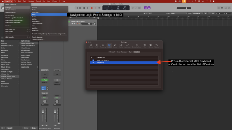Click the Bus 3 send level knob
The width and height of the screenshot is (232, 130).
pyautogui.click(x=47, y=89)
